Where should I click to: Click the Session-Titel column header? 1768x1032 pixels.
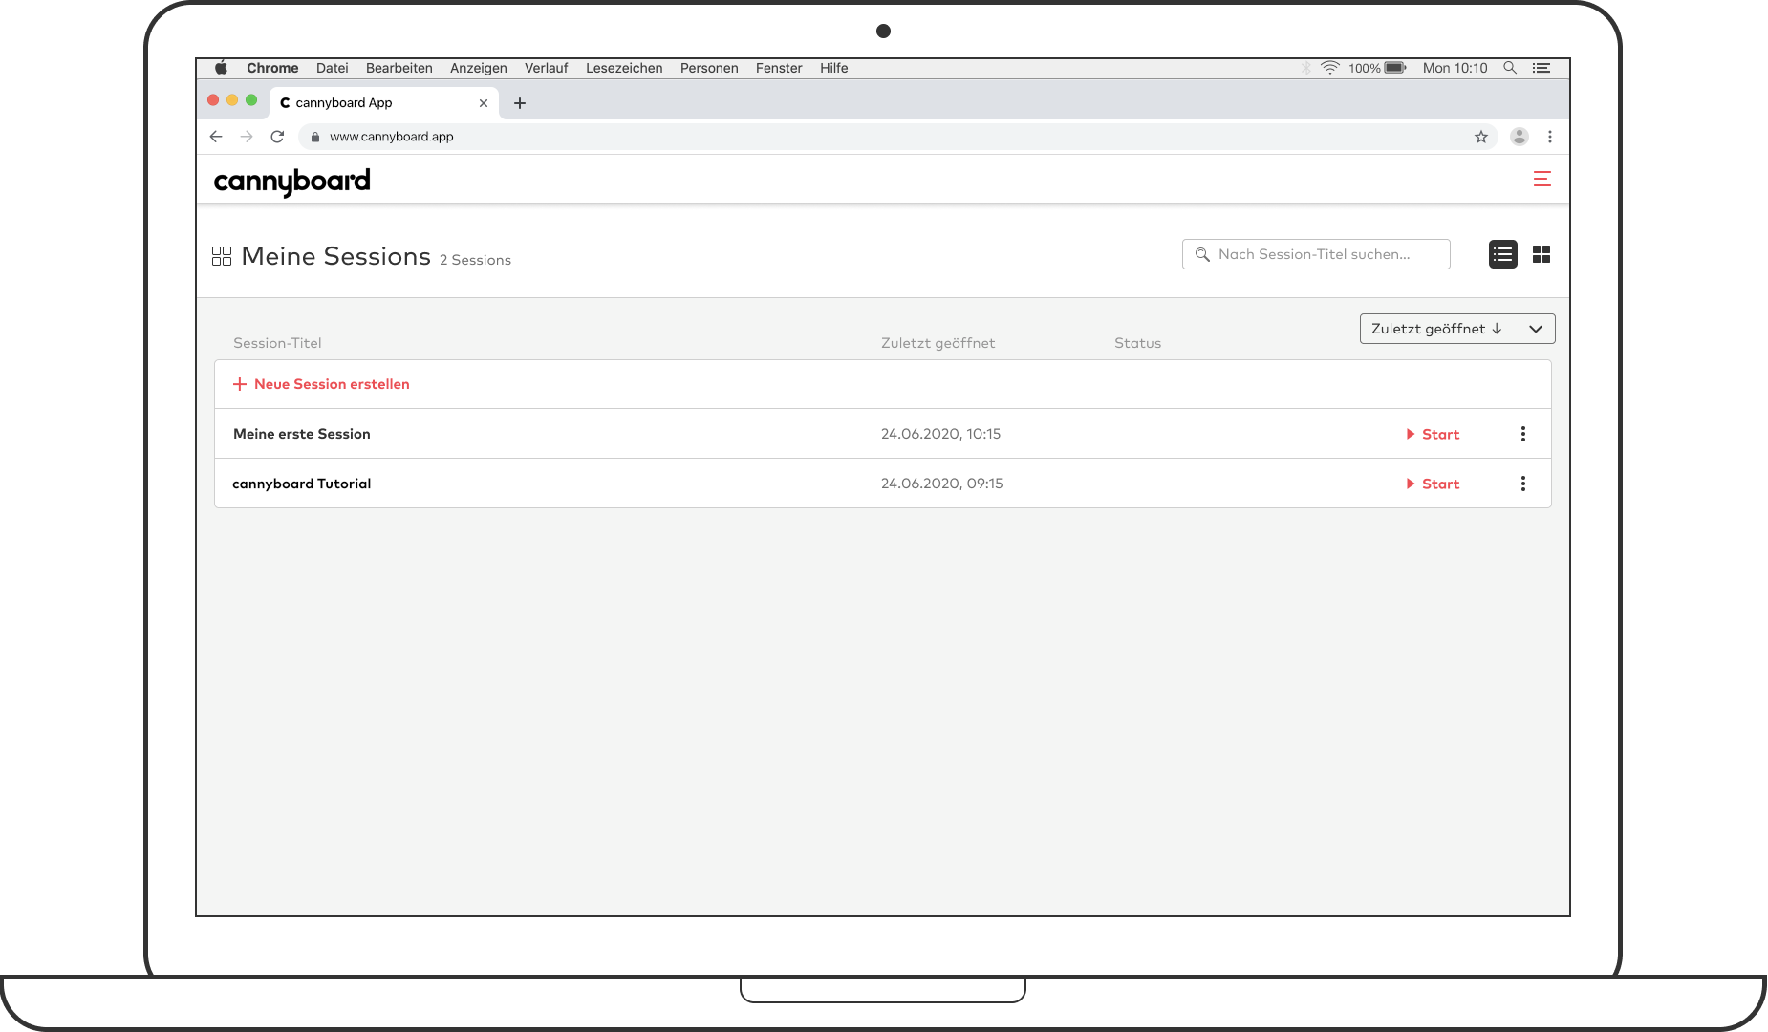pyautogui.click(x=277, y=343)
